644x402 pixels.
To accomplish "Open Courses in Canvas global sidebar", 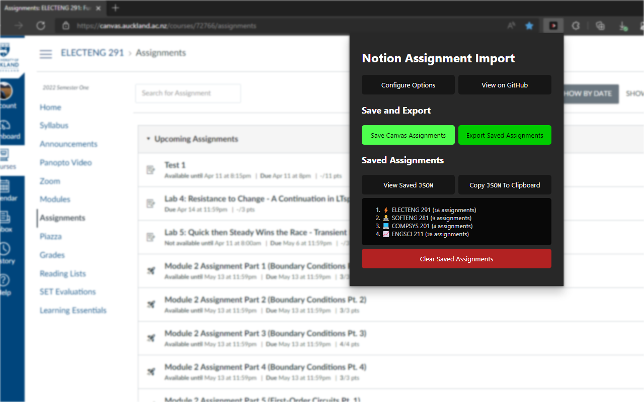I will coord(7,159).
